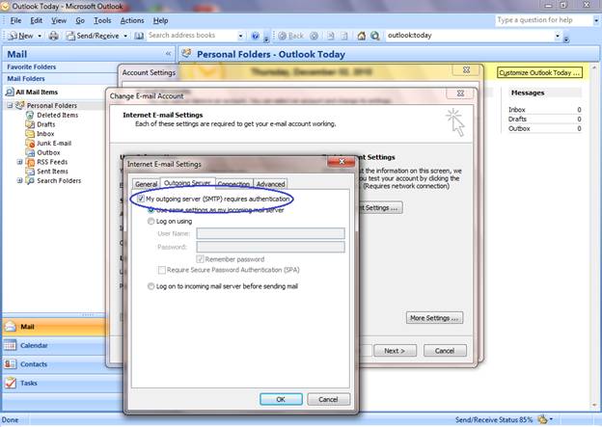Expand the RSS Feeds tree node

[x=19, y=162]
